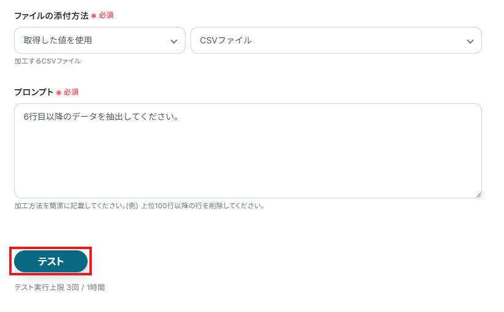Click the chevron arrow in CSVファイル box
The height and width of the screenshot is (312, 504).
click(470, 41)
